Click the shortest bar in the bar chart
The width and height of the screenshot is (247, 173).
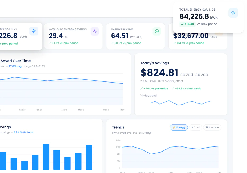[24, 165]
